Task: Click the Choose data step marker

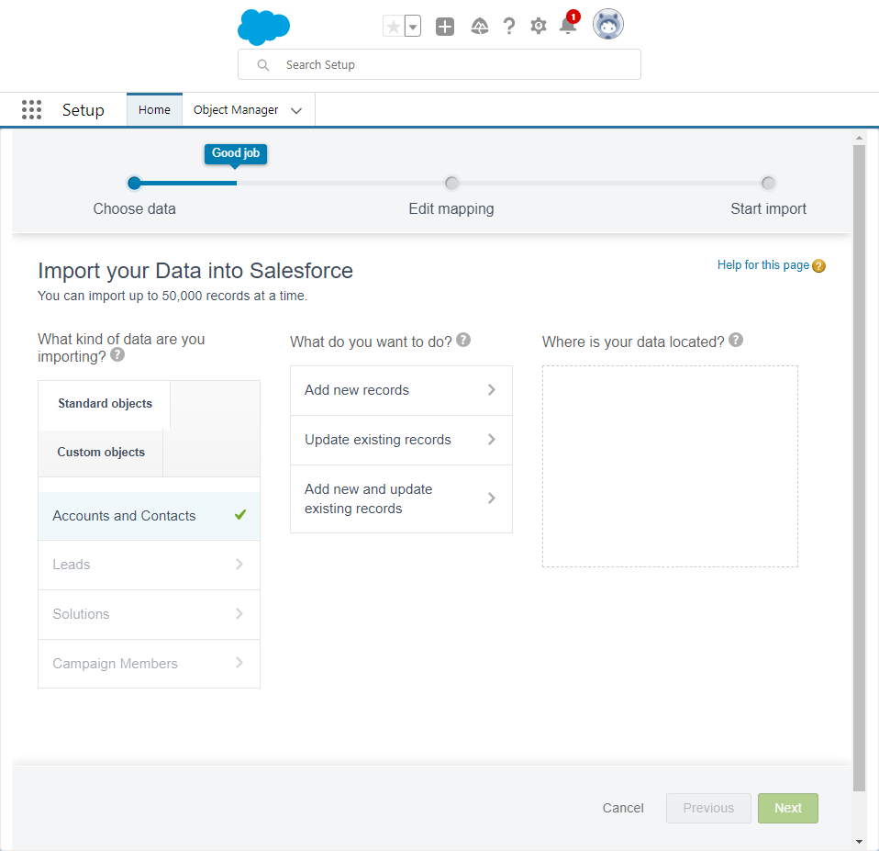Action: (x=135, y=183)
